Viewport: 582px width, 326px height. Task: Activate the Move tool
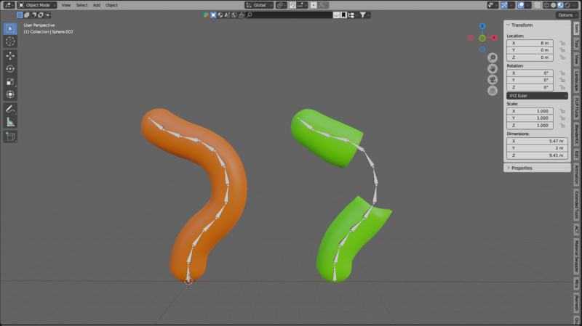coord(10,55)
